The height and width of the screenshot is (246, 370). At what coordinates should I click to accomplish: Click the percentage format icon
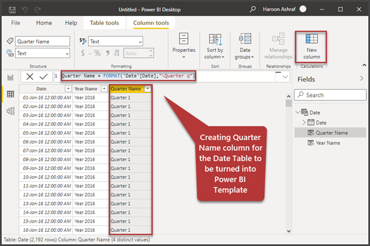pos(97,53)
